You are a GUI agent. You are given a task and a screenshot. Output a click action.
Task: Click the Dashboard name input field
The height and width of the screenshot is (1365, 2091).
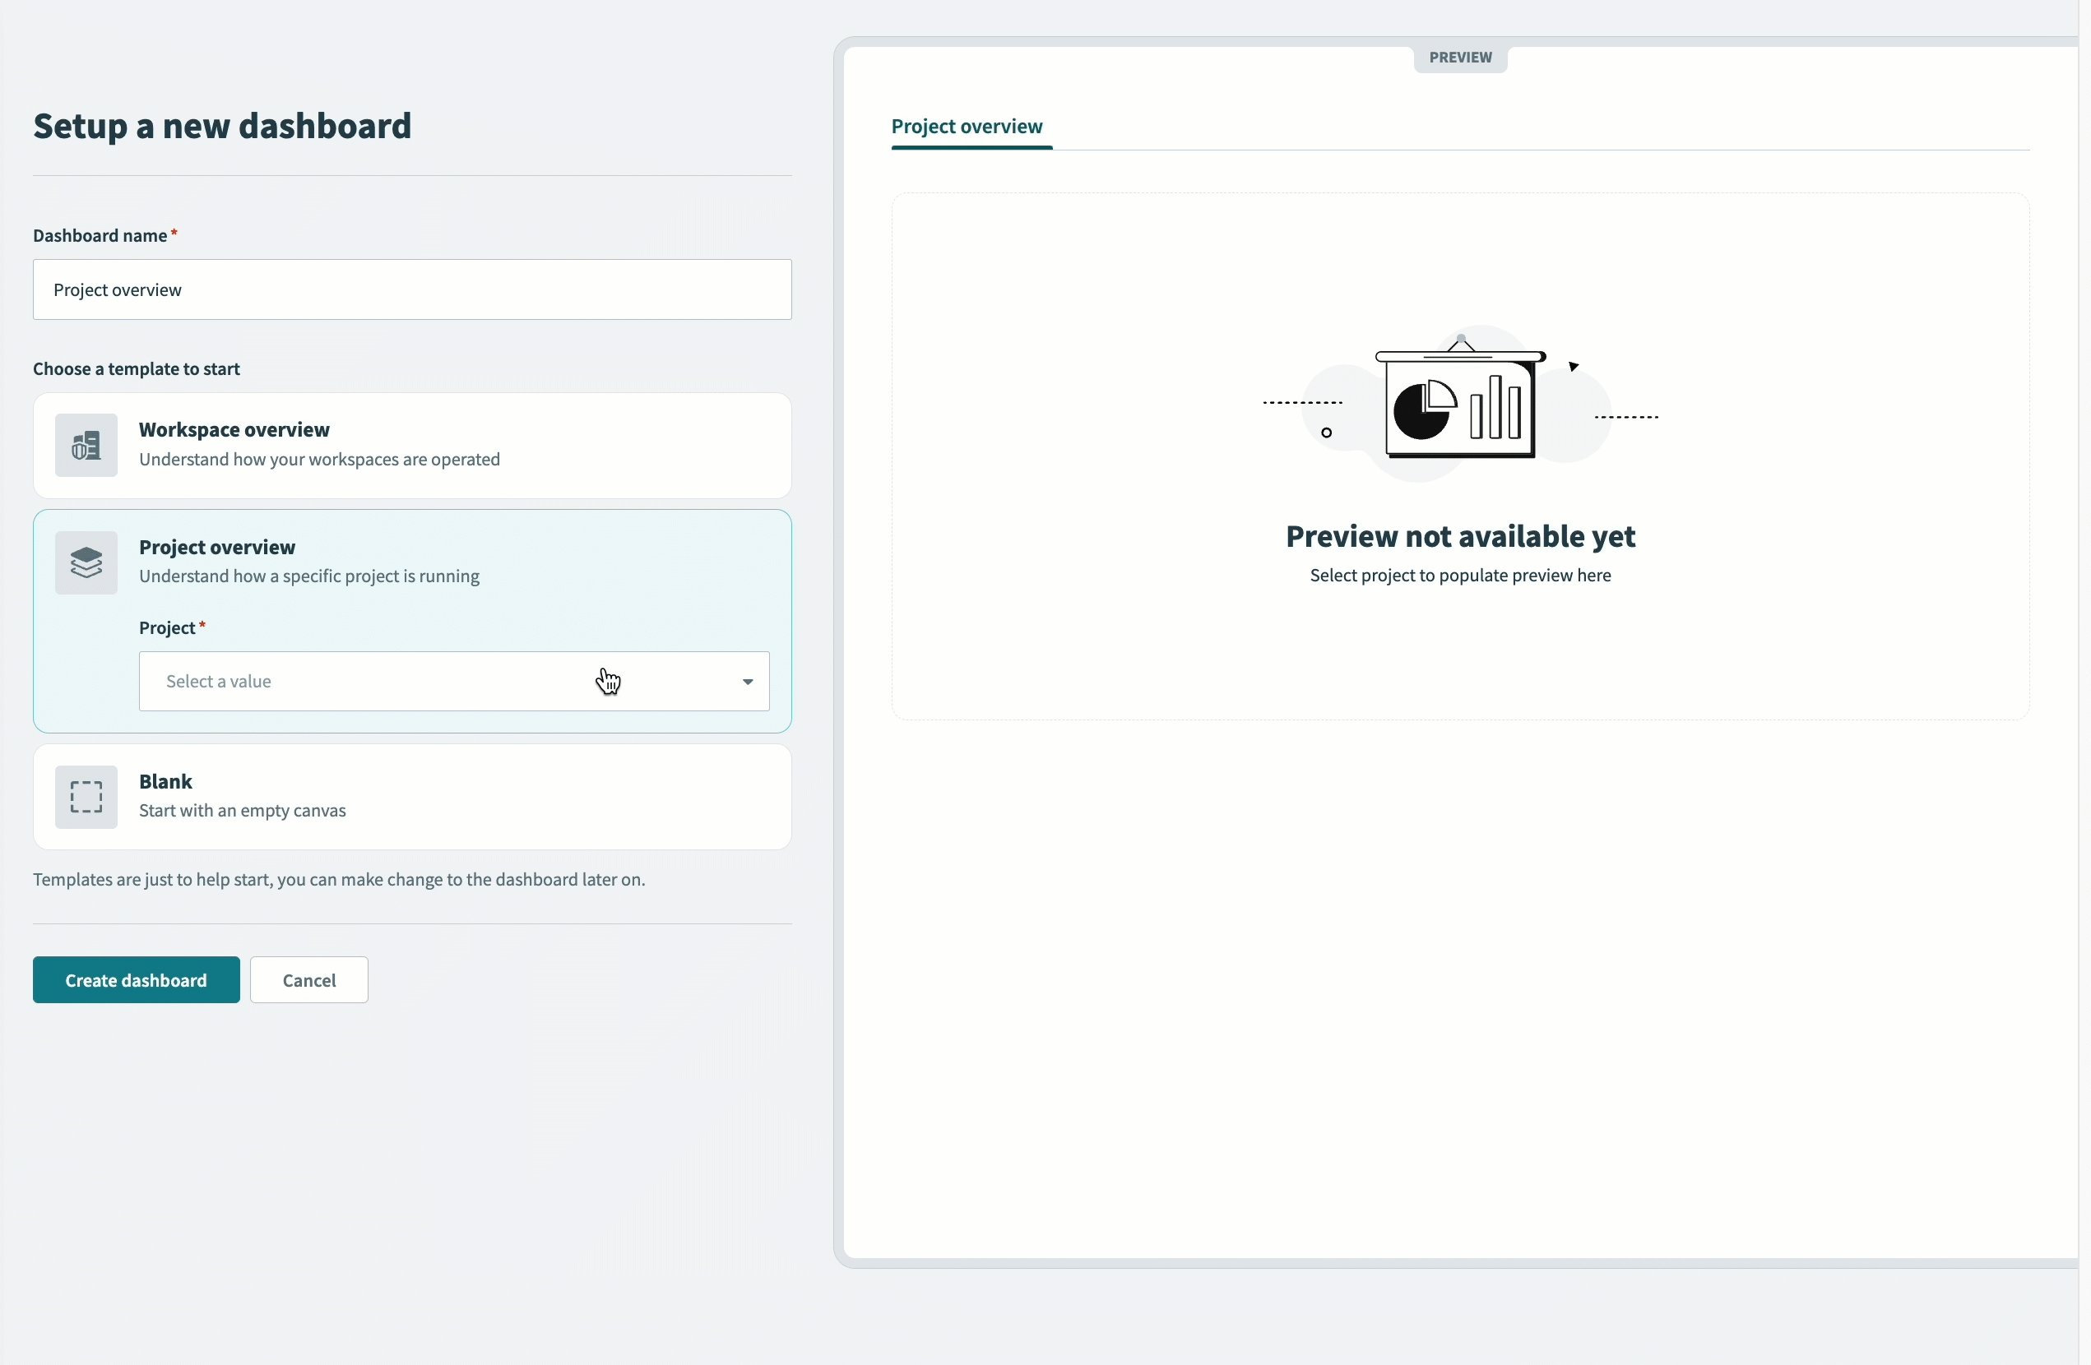[412, 289]
